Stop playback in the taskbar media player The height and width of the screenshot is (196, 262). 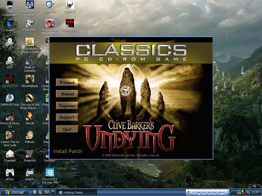(x=204, y=192)
